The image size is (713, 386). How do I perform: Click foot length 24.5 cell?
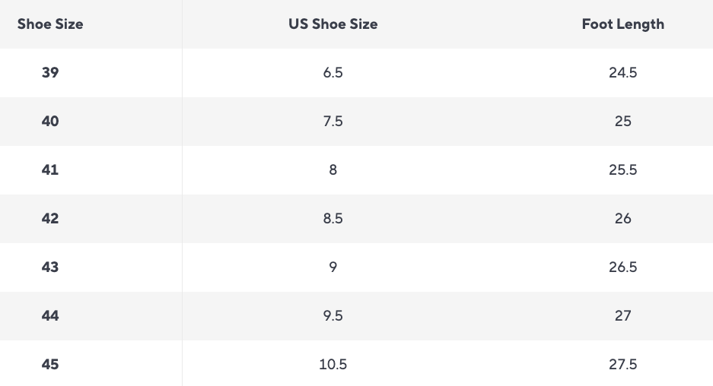(622, 73)
